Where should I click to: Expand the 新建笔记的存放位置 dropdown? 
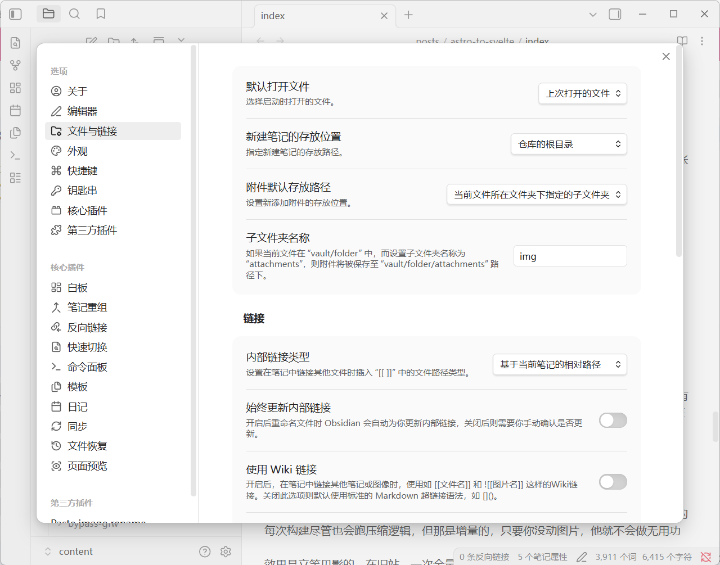pyautogui.click(x=568, y=144)
